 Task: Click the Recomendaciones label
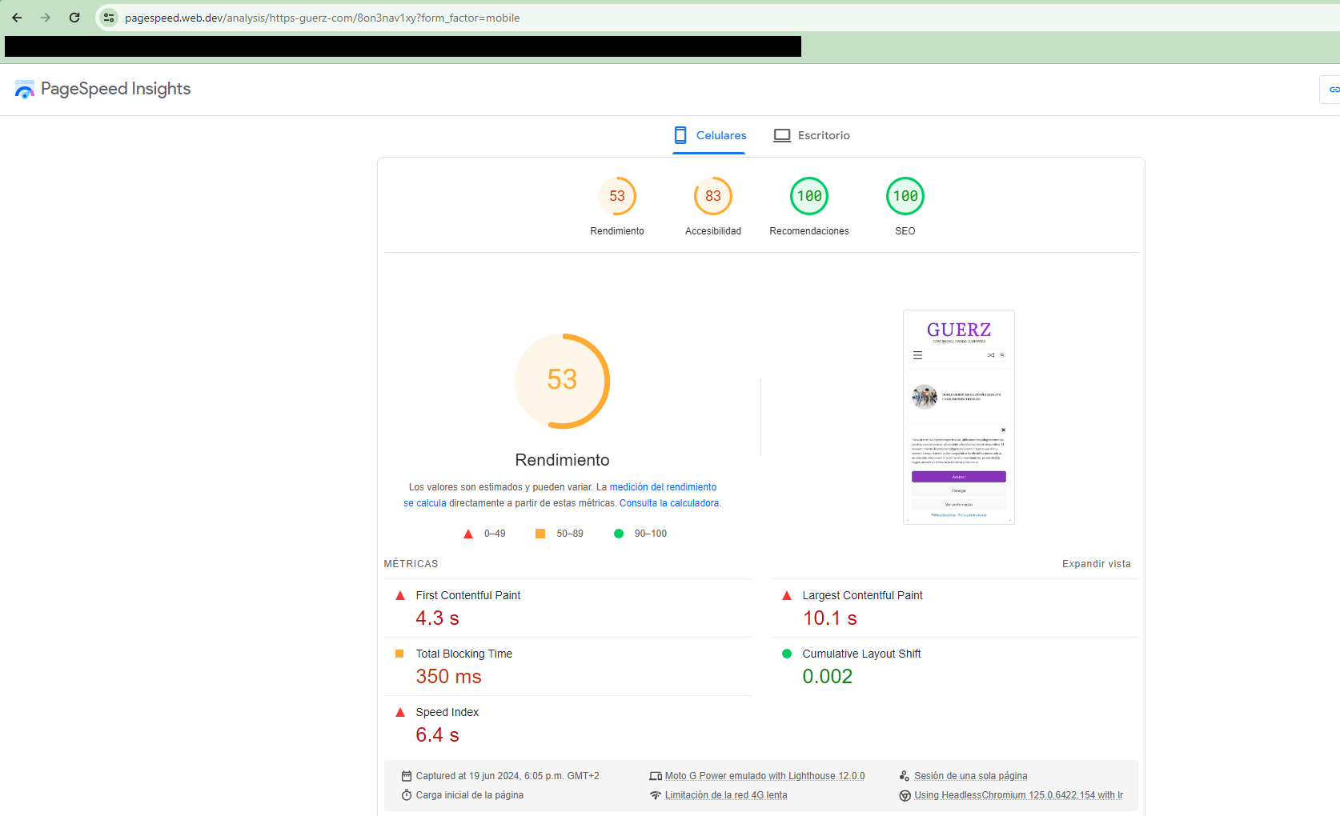809,231
